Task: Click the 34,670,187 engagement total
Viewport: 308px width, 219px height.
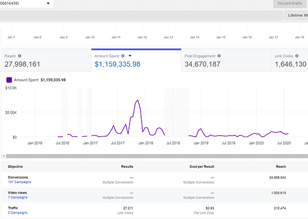Action: (203, 64)
